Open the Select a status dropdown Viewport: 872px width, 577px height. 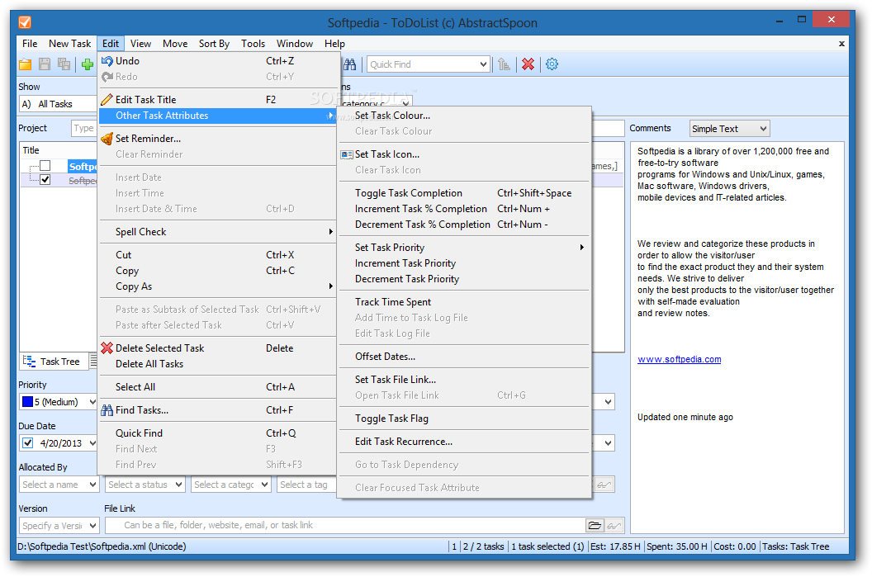pos(178,485)
